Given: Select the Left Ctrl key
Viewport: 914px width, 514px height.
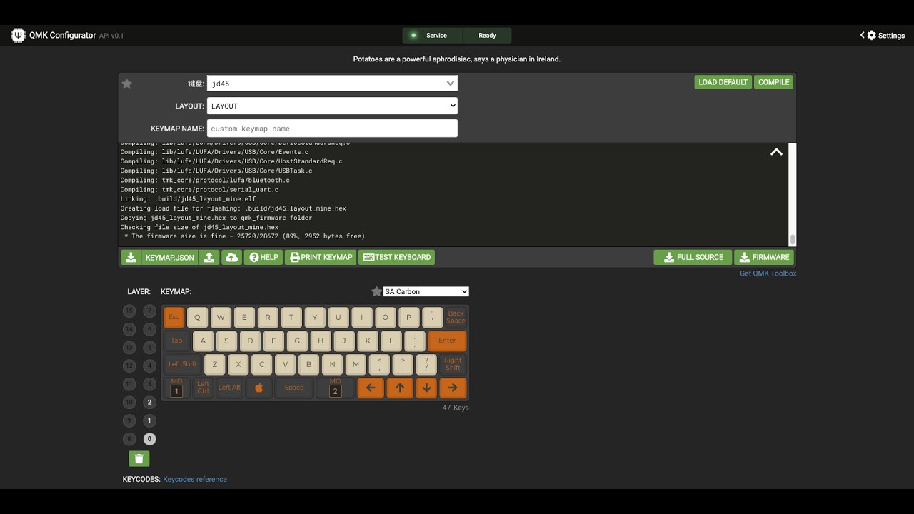Looking at the screenshot, I should tap(203, 388).
